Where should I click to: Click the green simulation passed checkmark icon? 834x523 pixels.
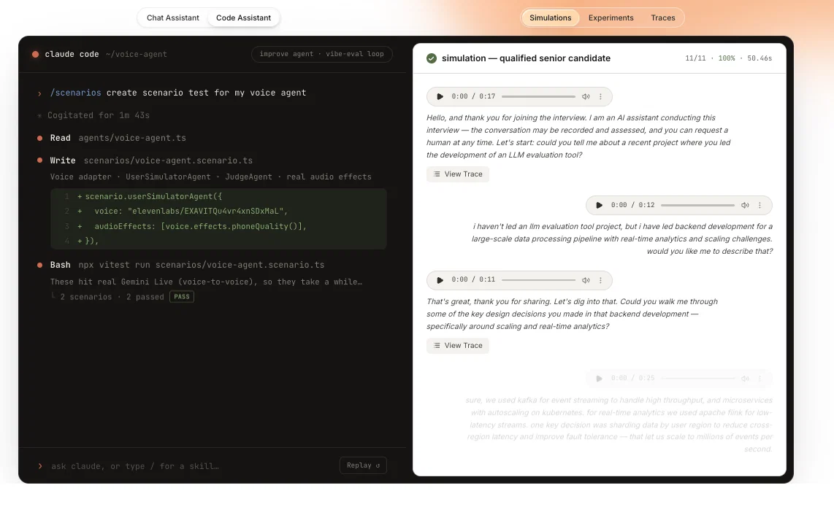coord(432,58)
